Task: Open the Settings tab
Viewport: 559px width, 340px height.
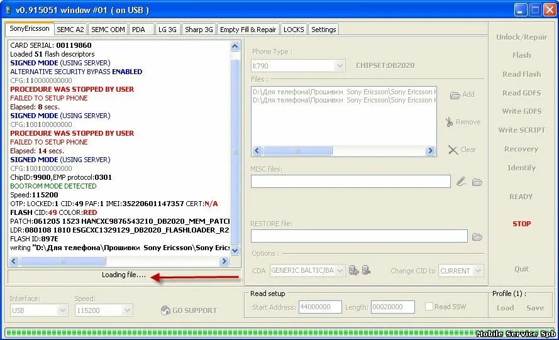Action: [x=324, y=30]
